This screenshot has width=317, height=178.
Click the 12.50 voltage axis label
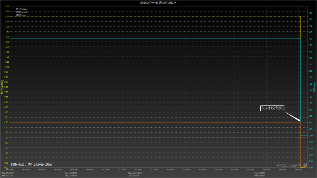(7, 42)
